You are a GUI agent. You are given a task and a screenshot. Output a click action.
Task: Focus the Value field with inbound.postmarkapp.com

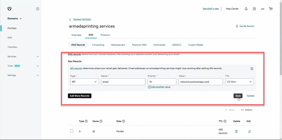(201, 82)
